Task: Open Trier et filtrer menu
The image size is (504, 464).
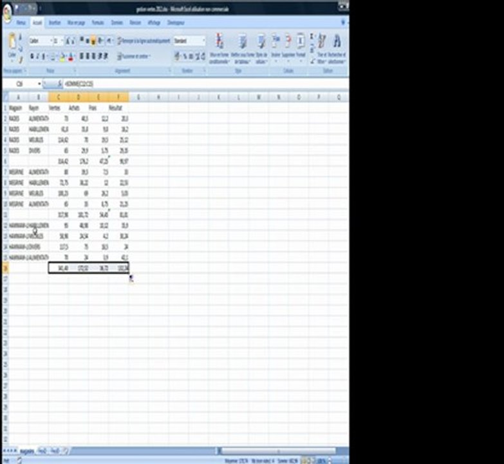Action: pos(322,48)
